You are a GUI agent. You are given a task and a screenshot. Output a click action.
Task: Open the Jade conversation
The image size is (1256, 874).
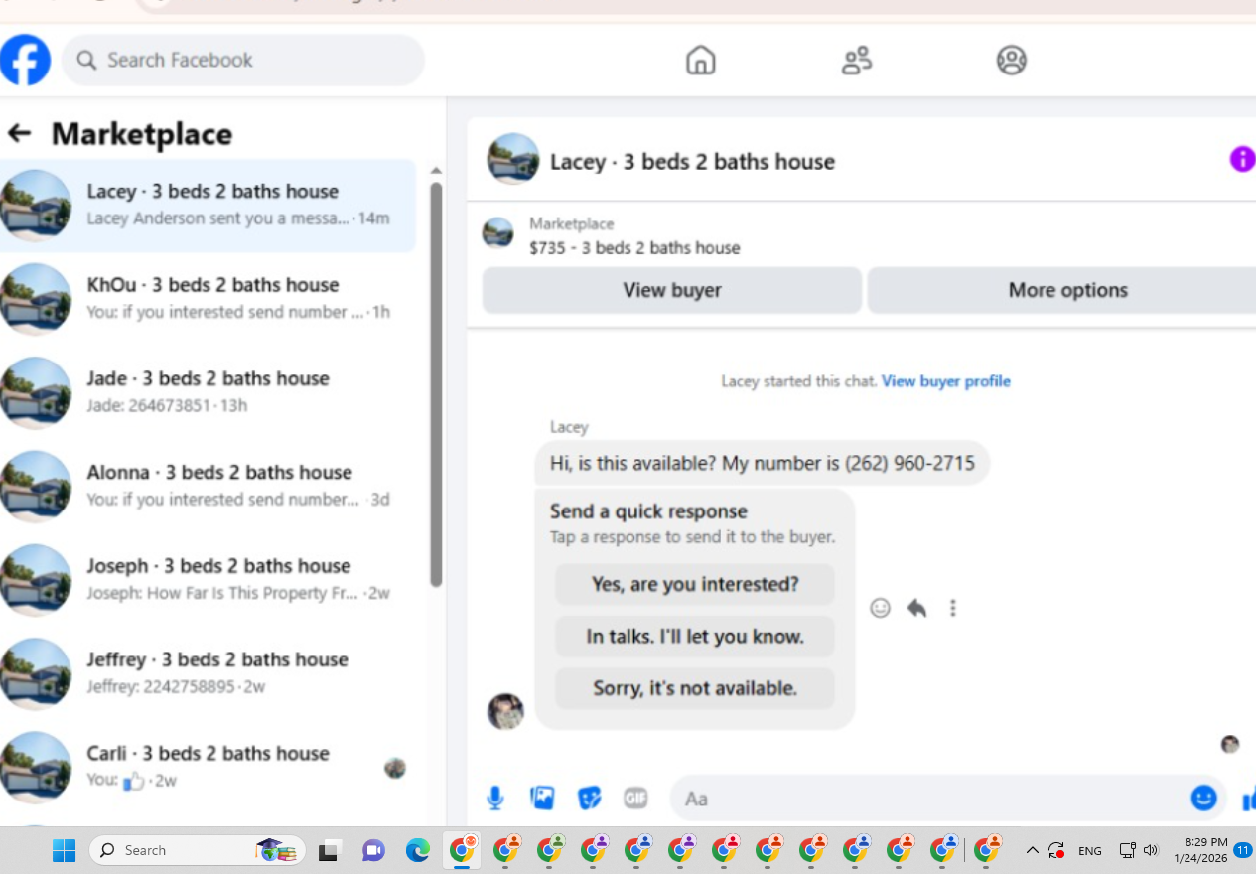tap(209, 391)
